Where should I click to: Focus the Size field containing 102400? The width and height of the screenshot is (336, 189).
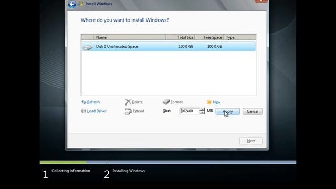[x=190, y=111]
